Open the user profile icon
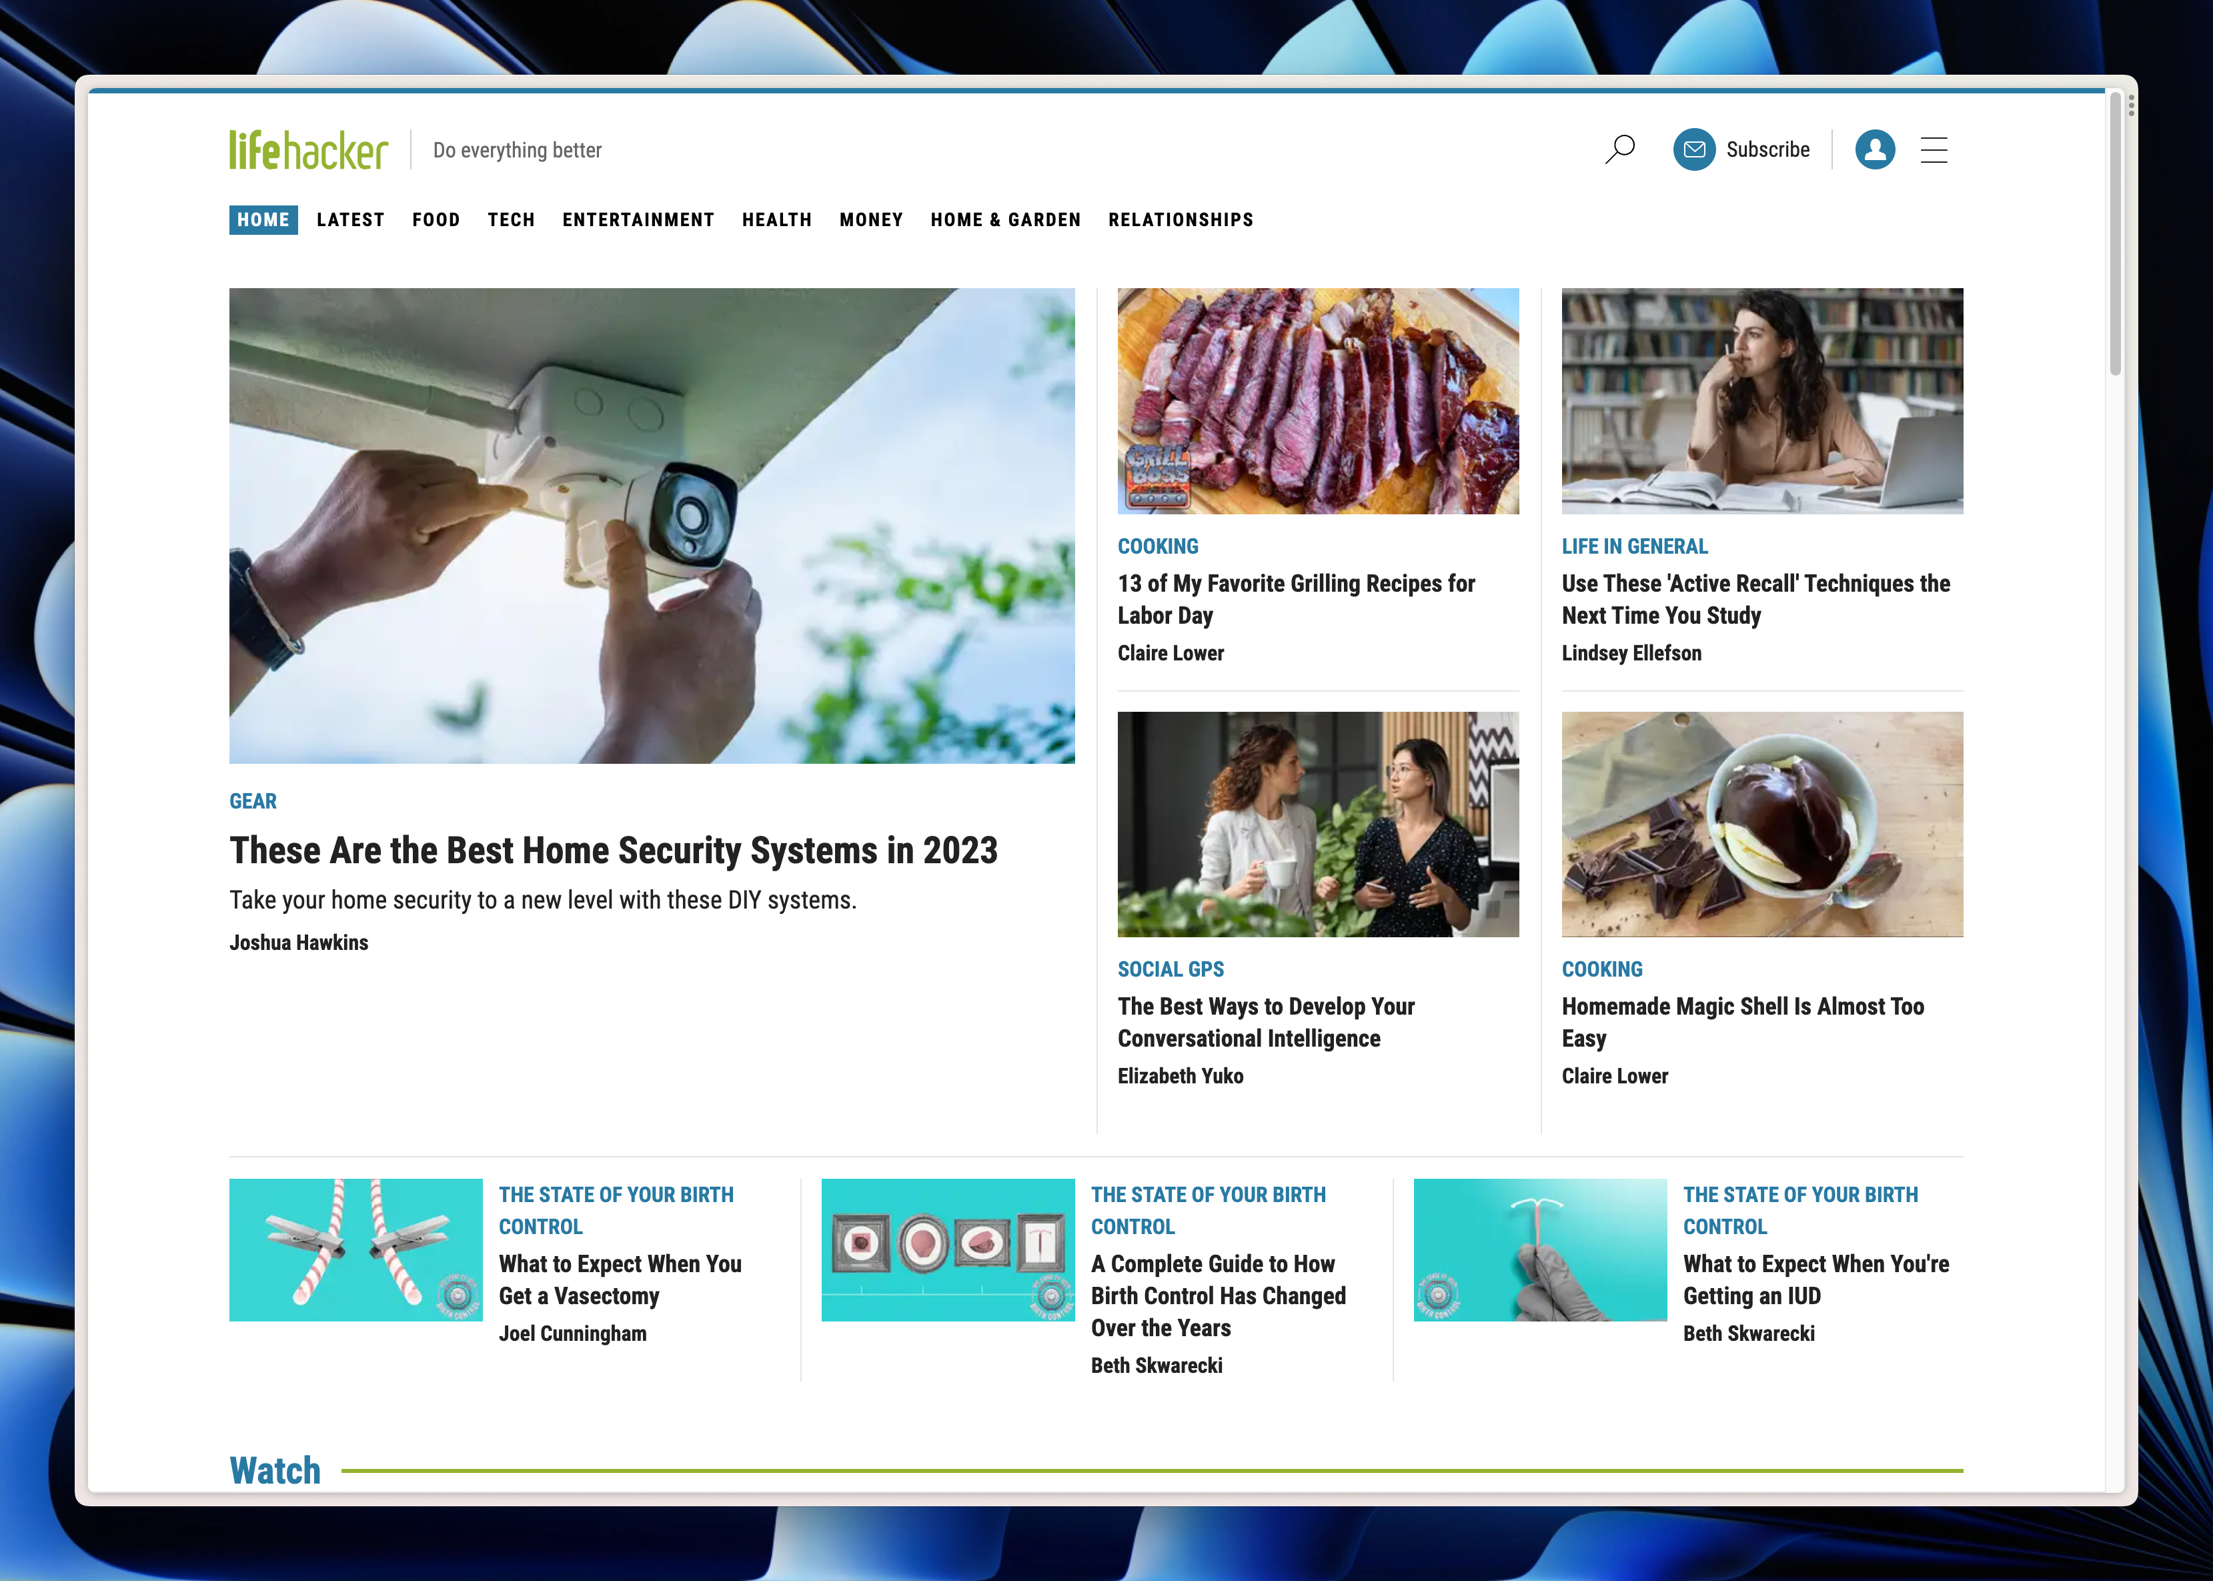This screenshot has height=1581, width=2213. click(1874, 150)
